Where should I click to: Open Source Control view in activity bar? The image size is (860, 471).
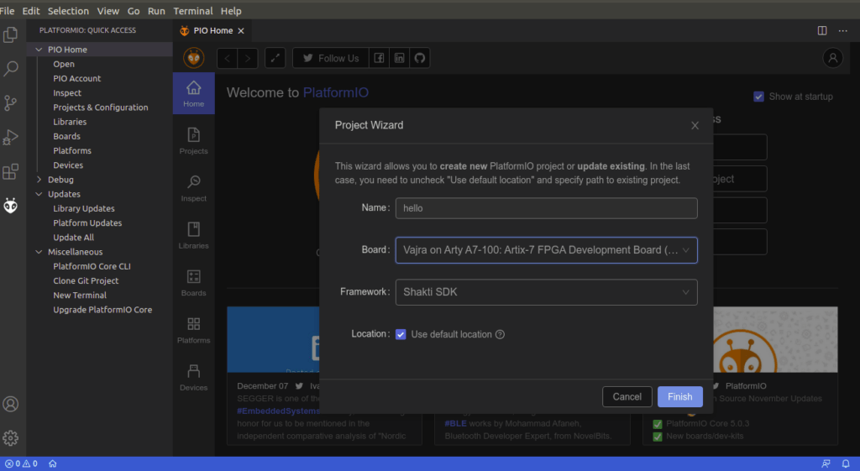[10, 103]
